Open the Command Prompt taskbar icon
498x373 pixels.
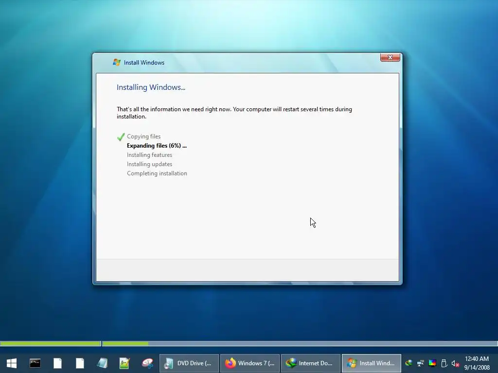pos(35,363)
